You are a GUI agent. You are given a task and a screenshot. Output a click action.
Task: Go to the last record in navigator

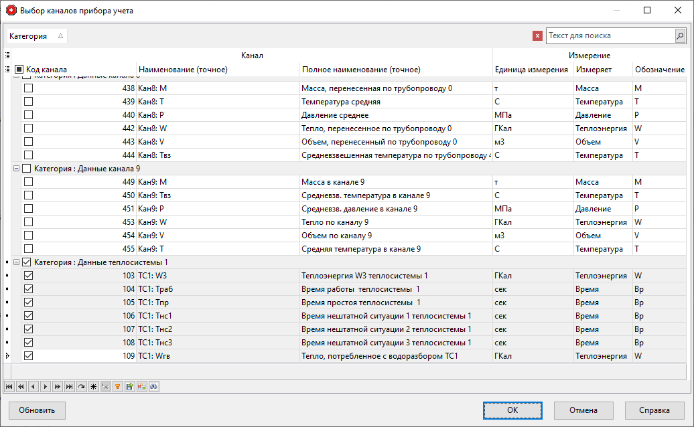pyautogui.click(x=69, y=386)
